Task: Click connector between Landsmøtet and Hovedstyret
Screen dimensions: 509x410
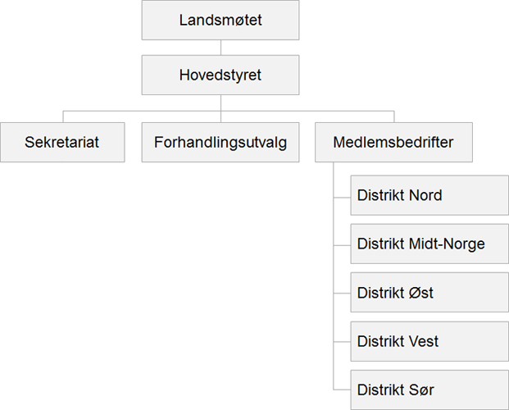Action: pos(220,48)
